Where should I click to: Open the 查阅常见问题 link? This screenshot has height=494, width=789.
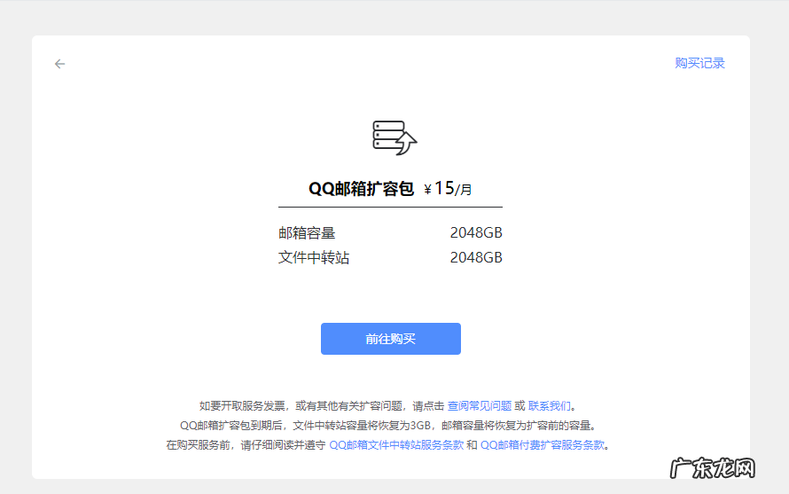(479, 405)
